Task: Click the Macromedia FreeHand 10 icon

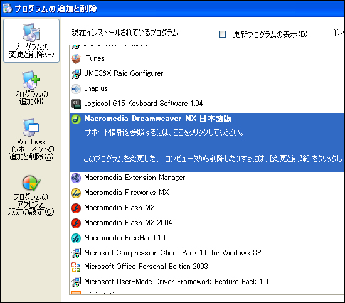Action: coord(76,238)
